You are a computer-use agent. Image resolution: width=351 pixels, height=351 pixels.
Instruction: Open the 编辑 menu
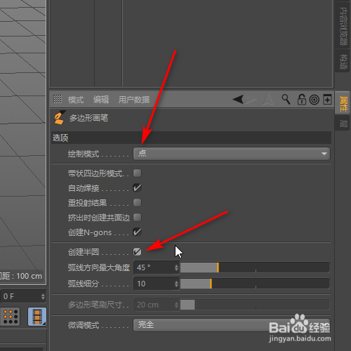(101, 100)
